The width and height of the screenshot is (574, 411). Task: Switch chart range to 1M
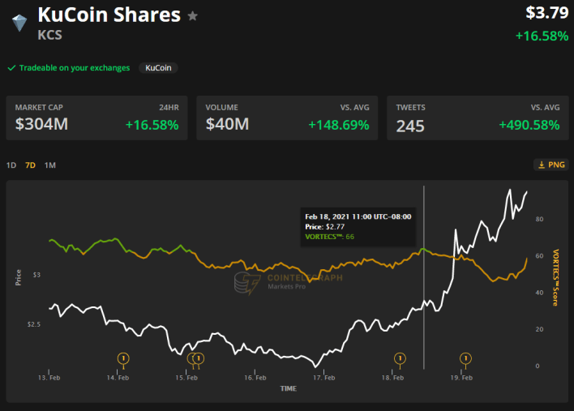[50, 165]
